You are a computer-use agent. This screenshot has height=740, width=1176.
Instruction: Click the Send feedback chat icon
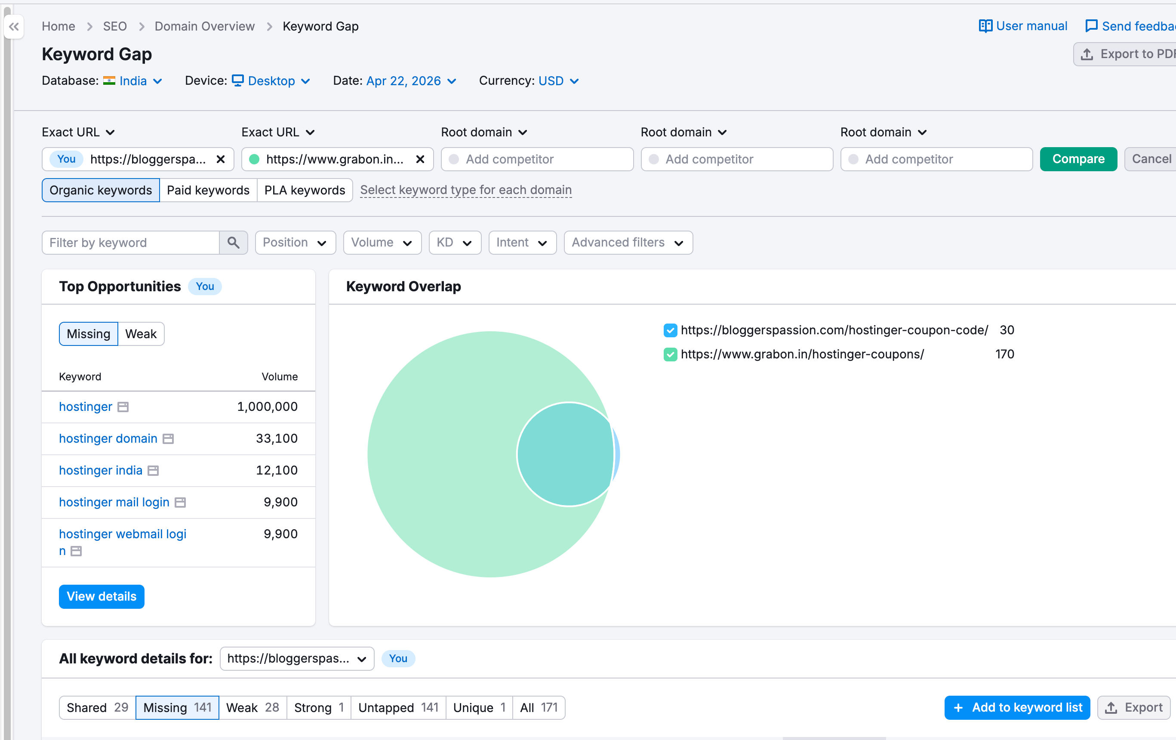tap(1091, 26)
